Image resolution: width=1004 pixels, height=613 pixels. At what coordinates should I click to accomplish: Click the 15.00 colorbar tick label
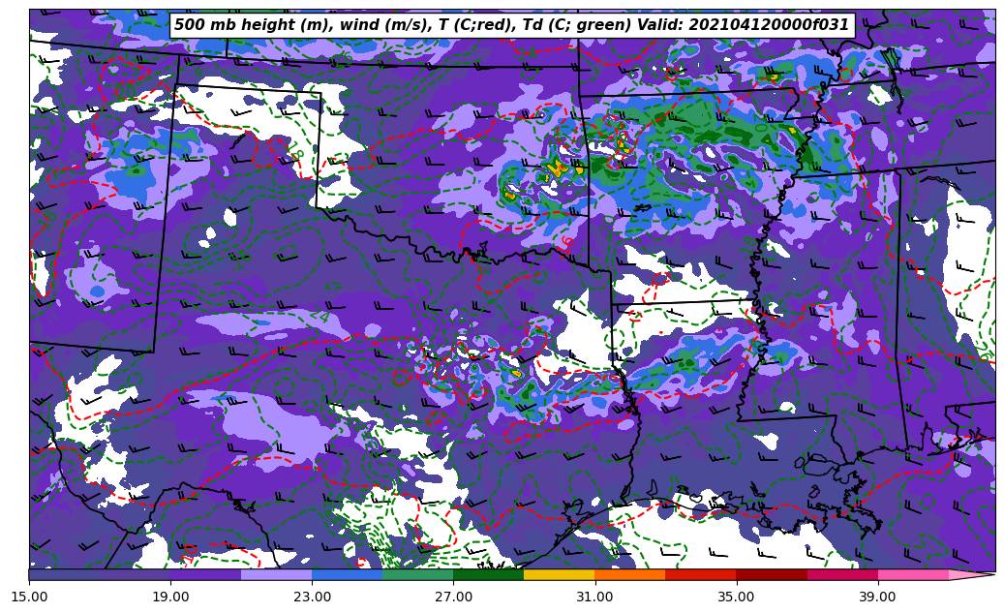[29, 597]
